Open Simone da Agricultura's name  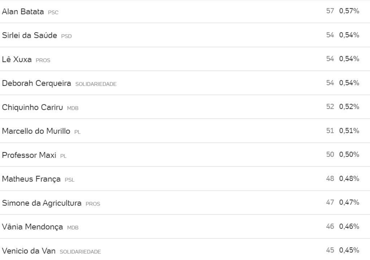tap(42, 203)
